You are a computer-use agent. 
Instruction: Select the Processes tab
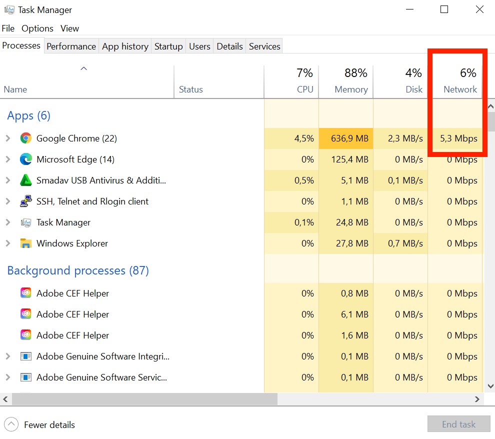pos(21,45)
